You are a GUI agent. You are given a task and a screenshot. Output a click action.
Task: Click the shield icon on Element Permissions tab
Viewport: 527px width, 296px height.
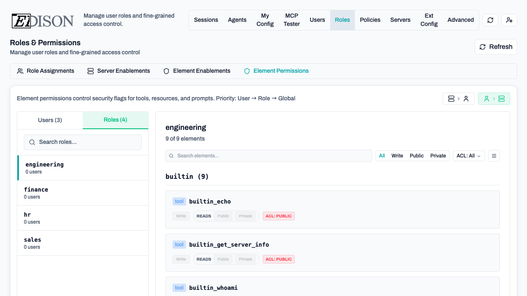[247, 71]
